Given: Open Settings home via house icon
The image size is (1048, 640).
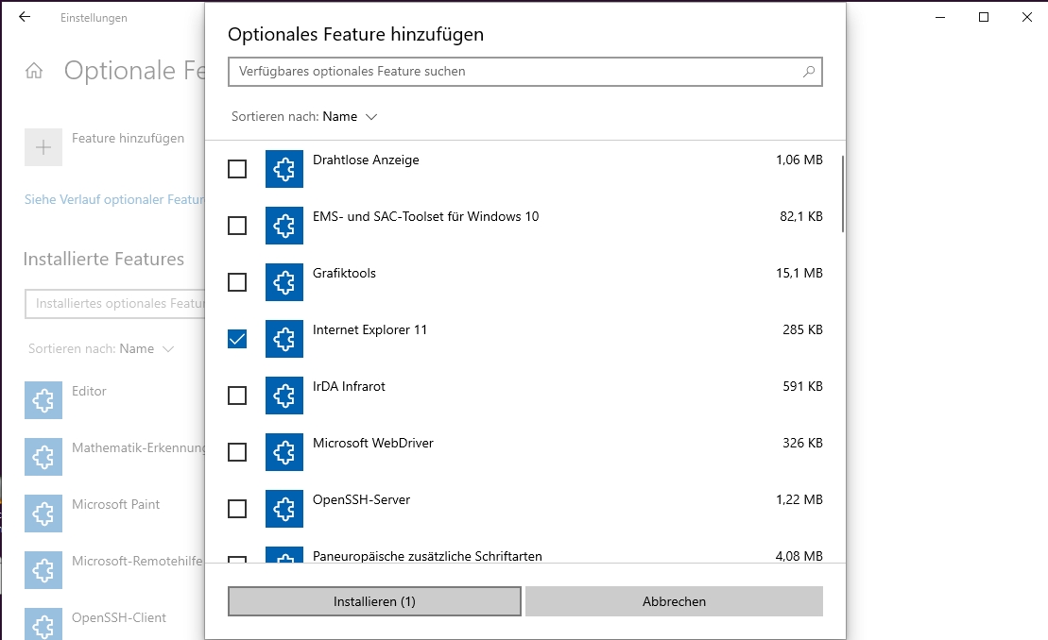Looking at the screenshot, I should pyautogui.click(x=35, y=71).
